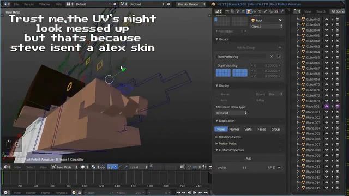Open the timeline Playback menu
The height and width of the screenshot is (196, 349).
(x=61, y=193)
